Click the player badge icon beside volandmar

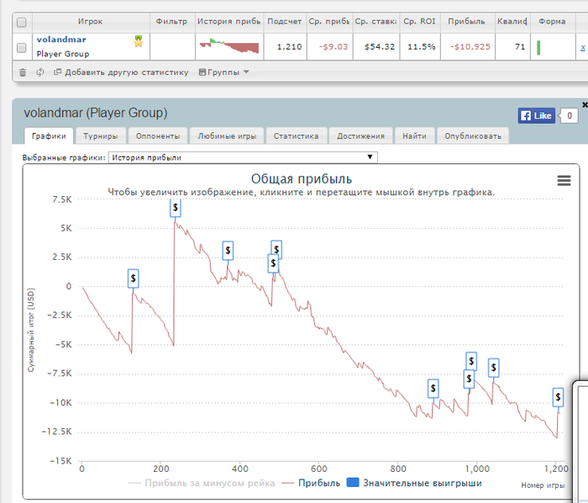click(x=139, y=40)
